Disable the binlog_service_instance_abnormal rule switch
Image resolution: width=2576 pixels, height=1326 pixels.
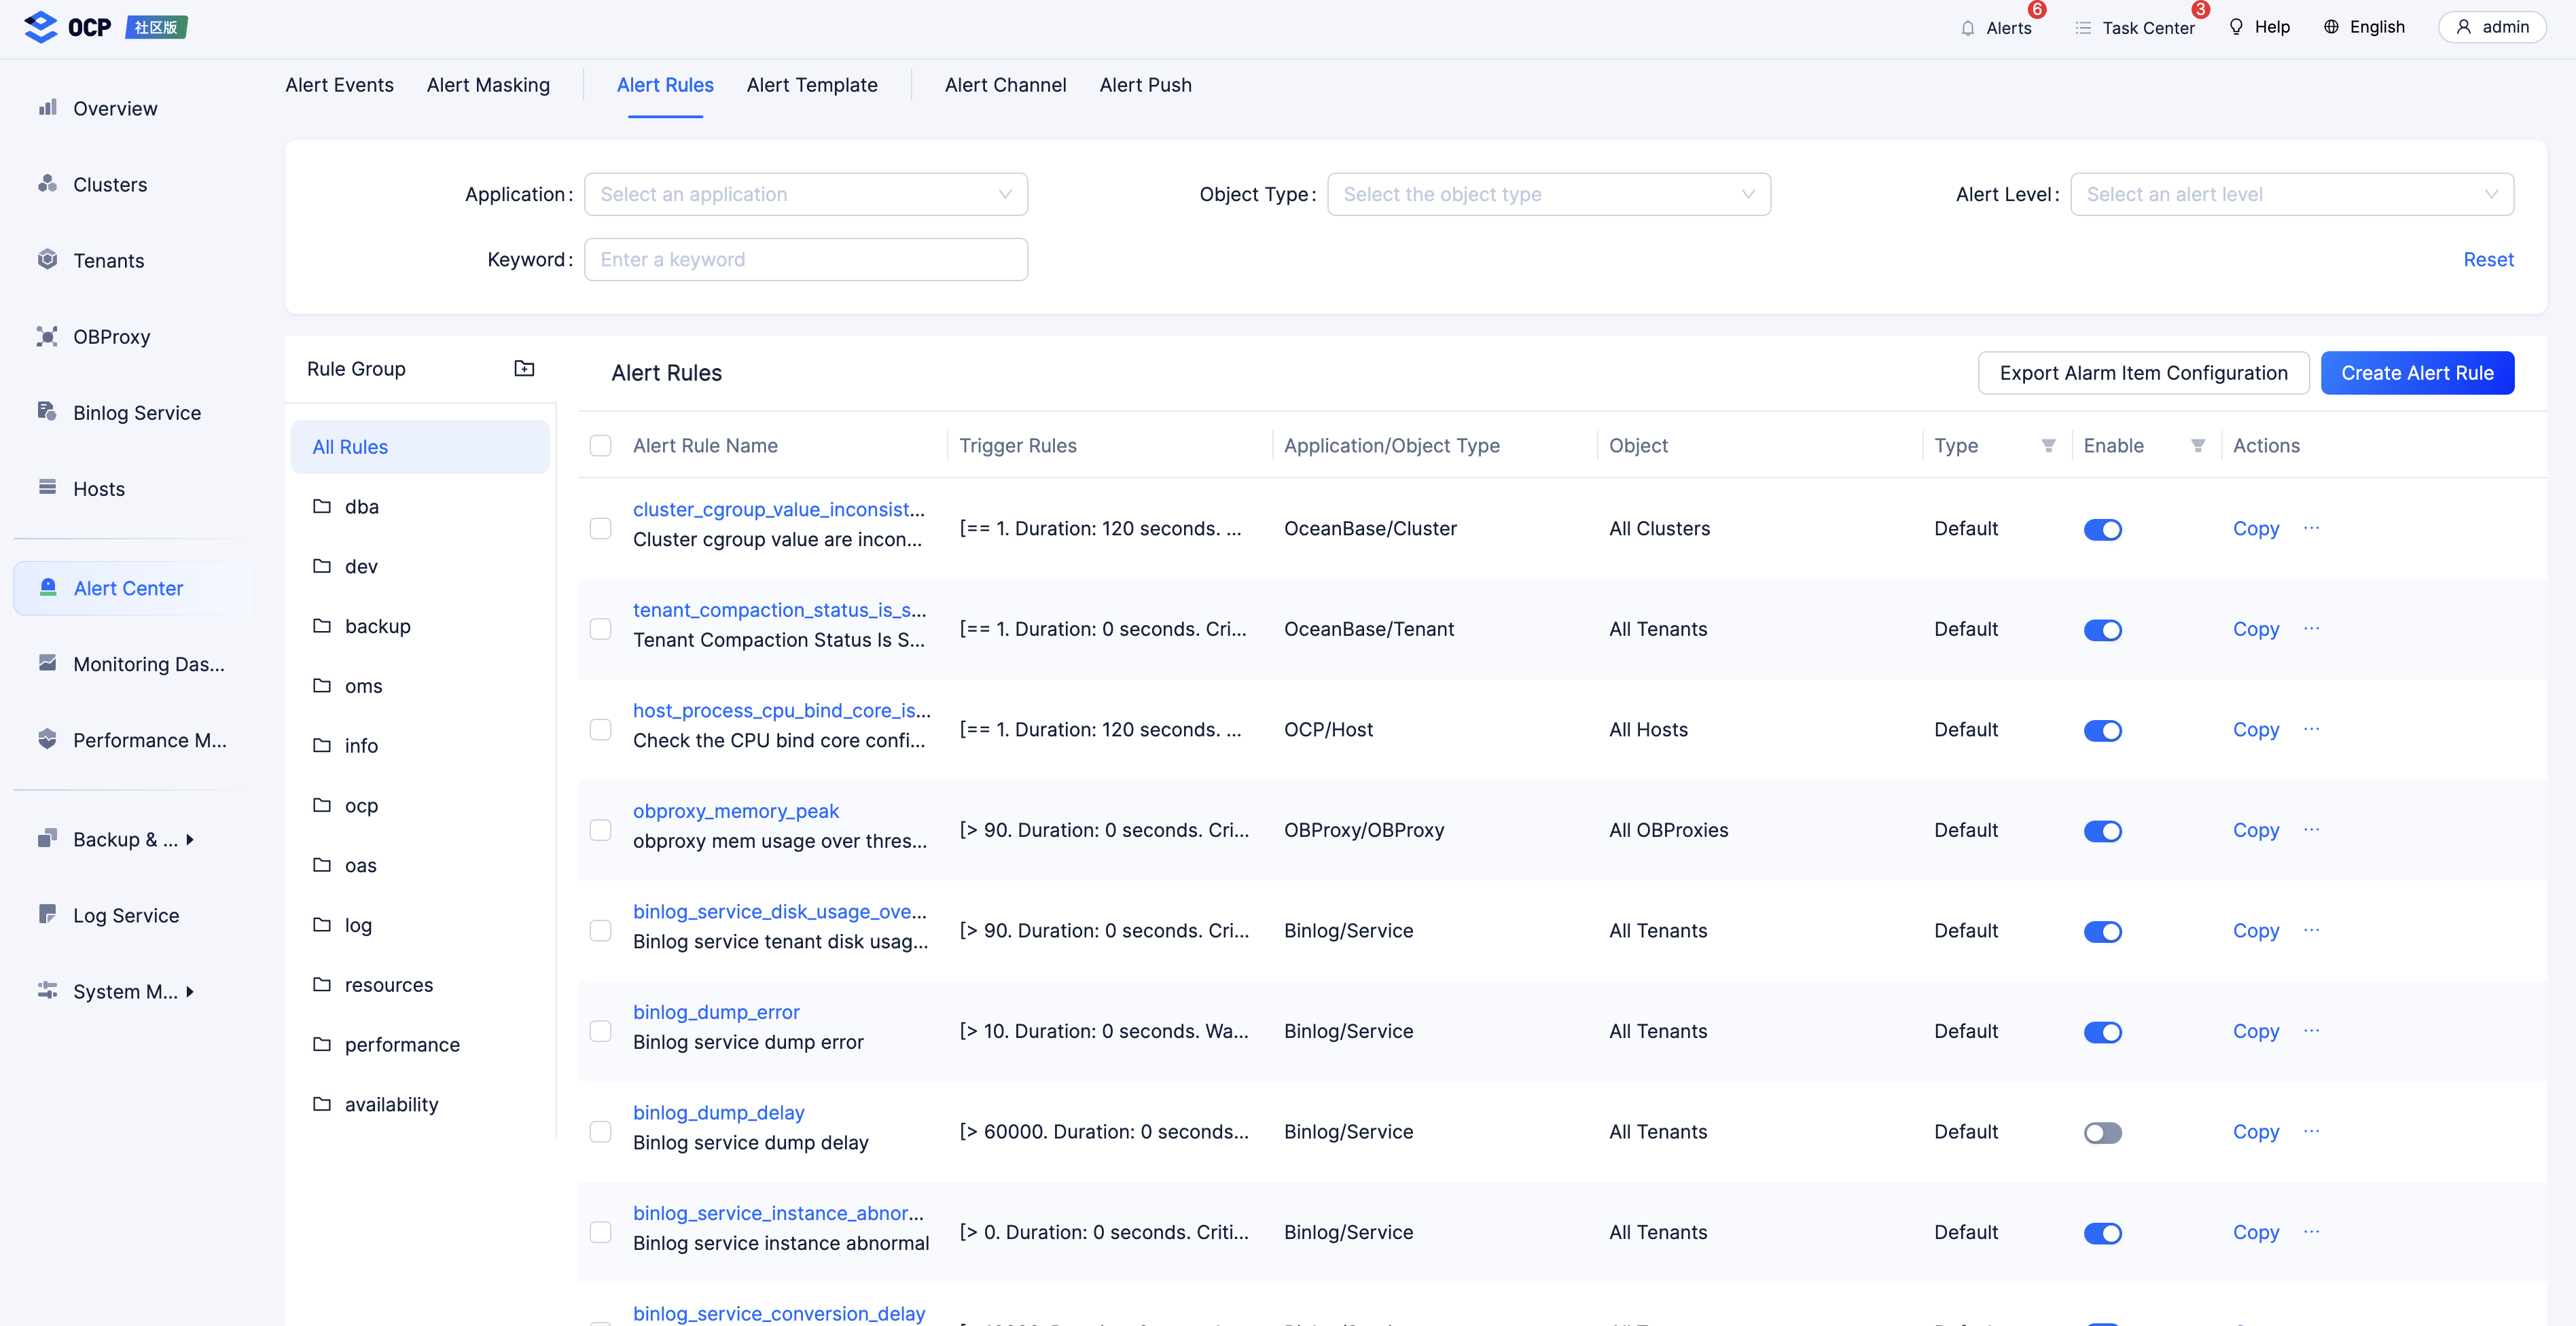point(2102,1233)
